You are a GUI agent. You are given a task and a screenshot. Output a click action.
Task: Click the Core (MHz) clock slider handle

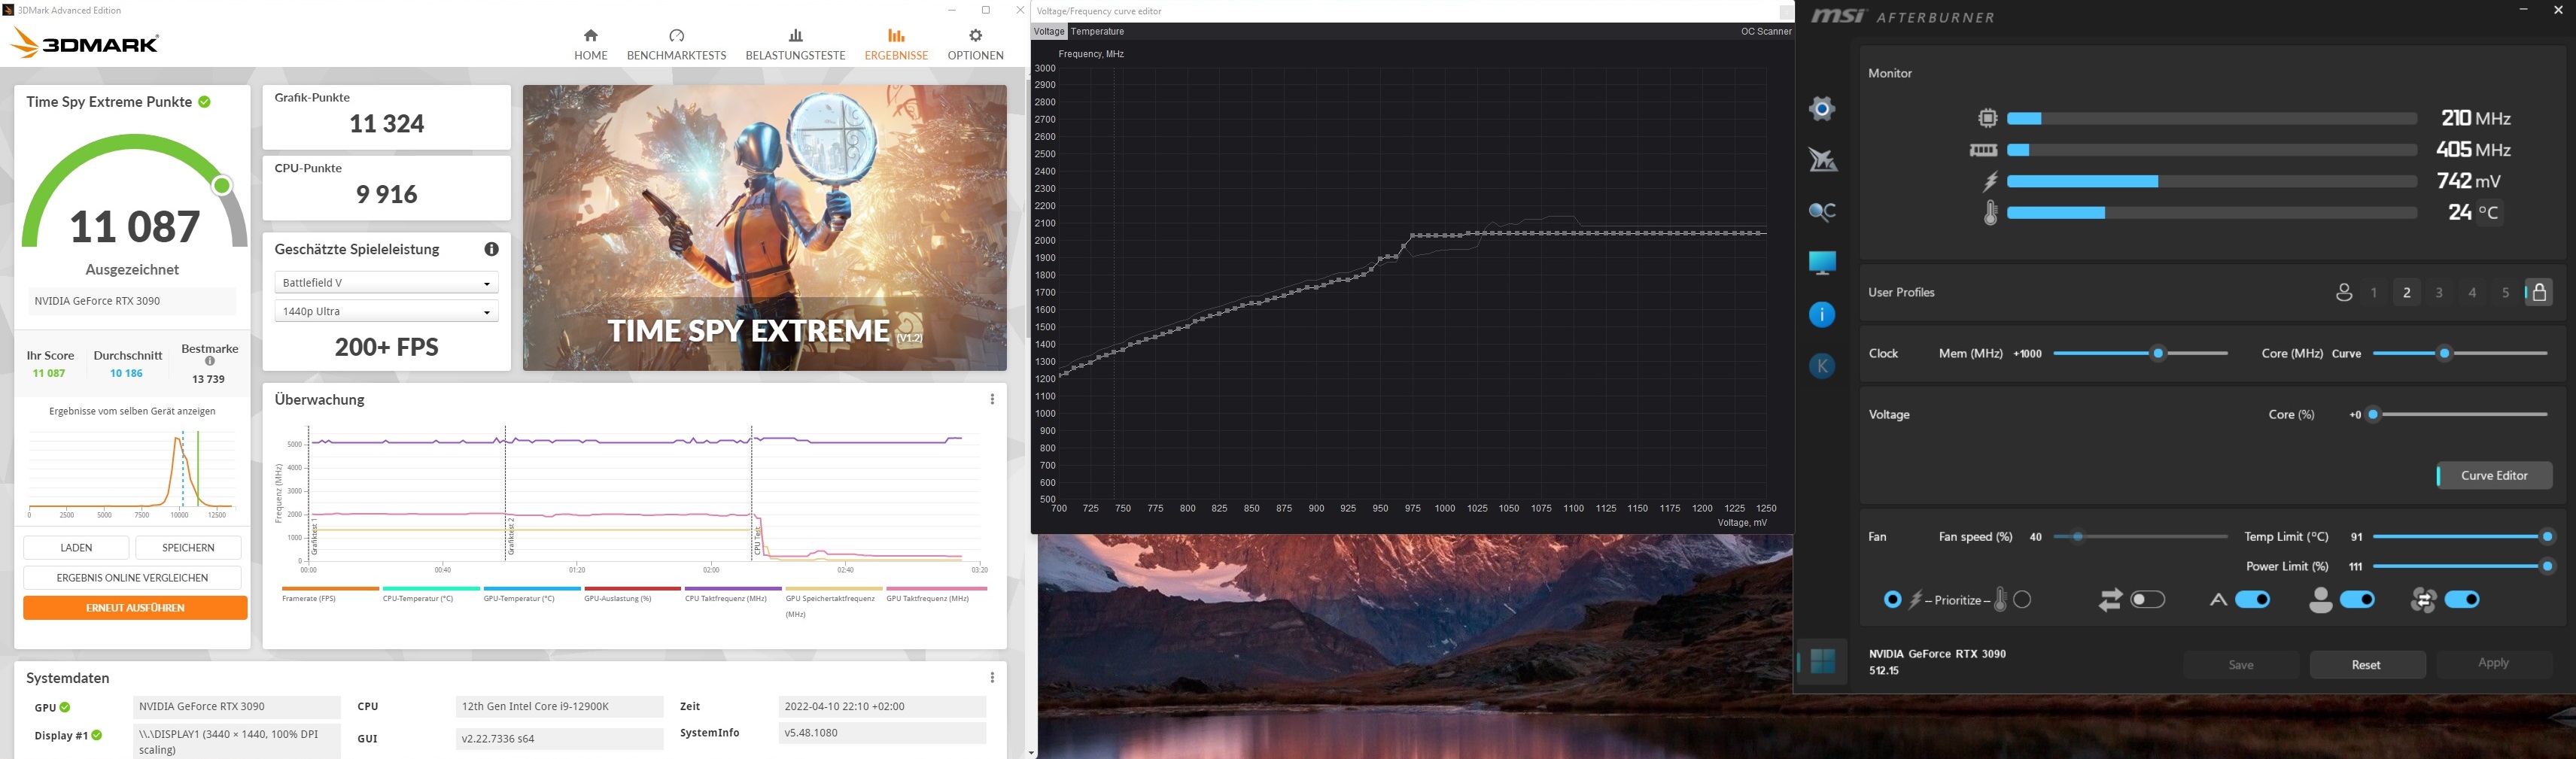tap(2444, 353)
